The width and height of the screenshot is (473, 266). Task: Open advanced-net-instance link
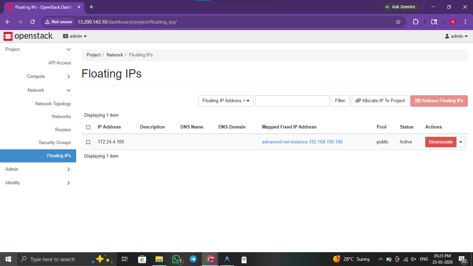[302, 142]
